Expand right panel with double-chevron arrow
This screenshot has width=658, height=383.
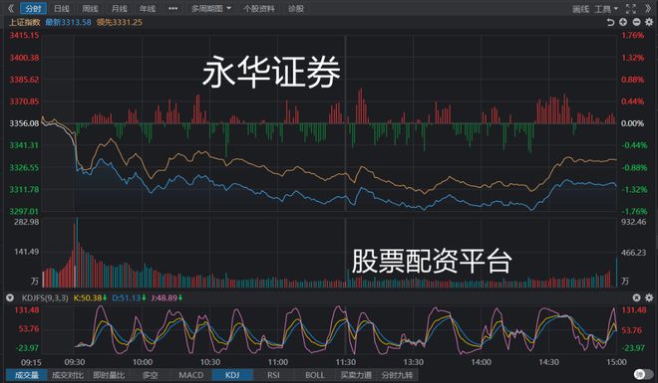(x=648, y=8)
